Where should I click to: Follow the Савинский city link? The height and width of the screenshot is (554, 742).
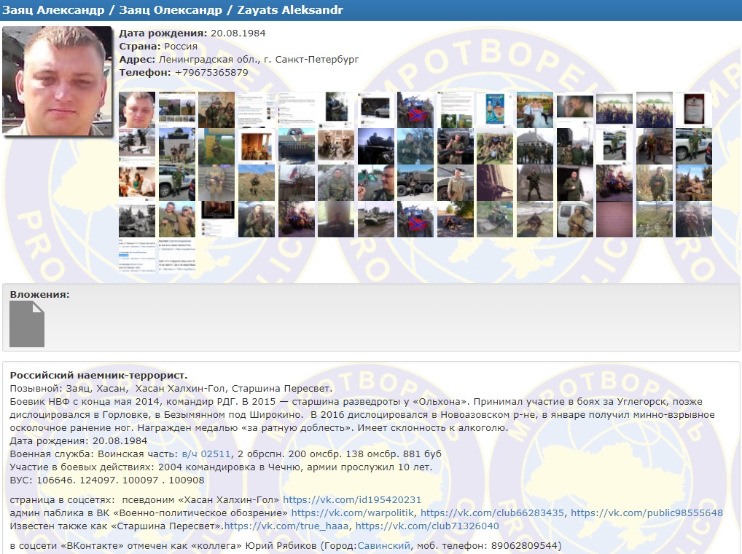[x=384, y=545]
